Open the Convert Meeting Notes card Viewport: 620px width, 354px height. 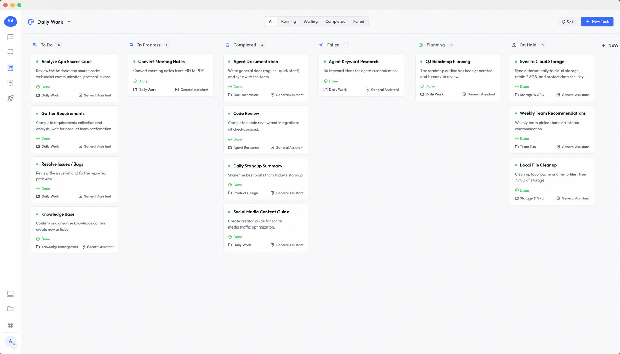pyautogui.click(x=171, y=75)
